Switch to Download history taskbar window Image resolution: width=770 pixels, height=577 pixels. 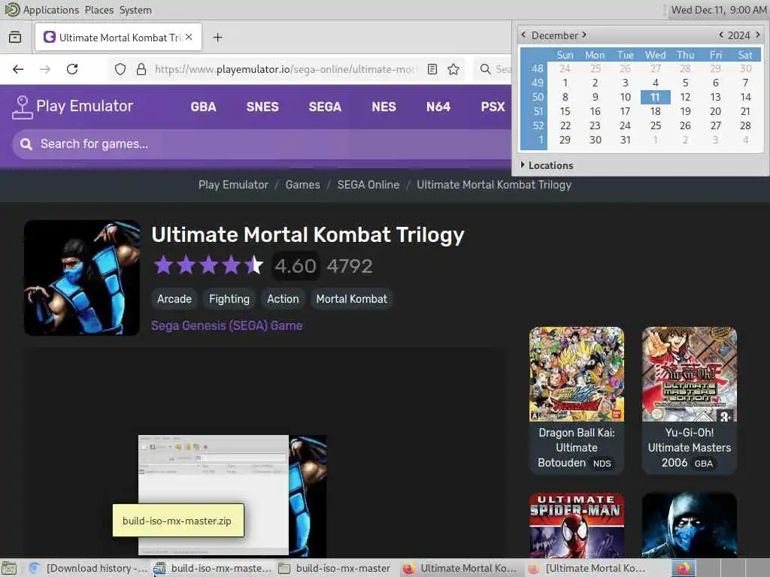pyautogui.click(x=88, y=568)
